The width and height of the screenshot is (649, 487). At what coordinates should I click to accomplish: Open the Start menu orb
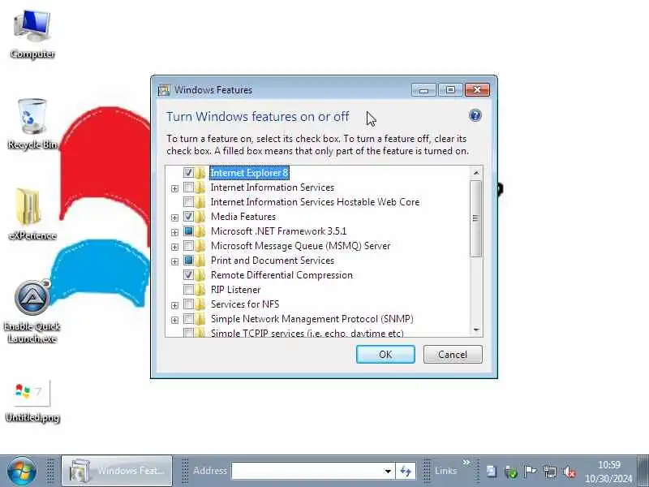pyautogui.click(x=22, y=471)
